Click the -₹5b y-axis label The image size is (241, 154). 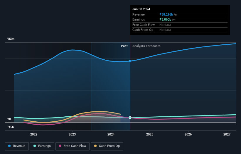coord(11,127)
